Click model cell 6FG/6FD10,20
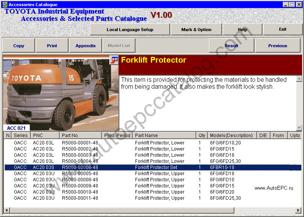 (225, 142)
